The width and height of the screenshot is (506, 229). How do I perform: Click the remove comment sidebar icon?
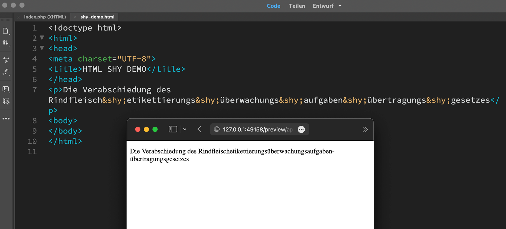click(x=6, y=101)
